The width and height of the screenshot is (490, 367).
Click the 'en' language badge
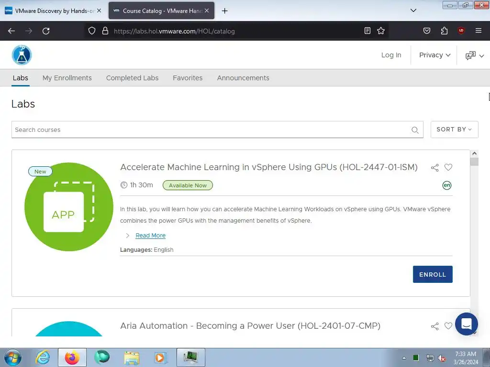pyautogui.click(x=447, y=185)
